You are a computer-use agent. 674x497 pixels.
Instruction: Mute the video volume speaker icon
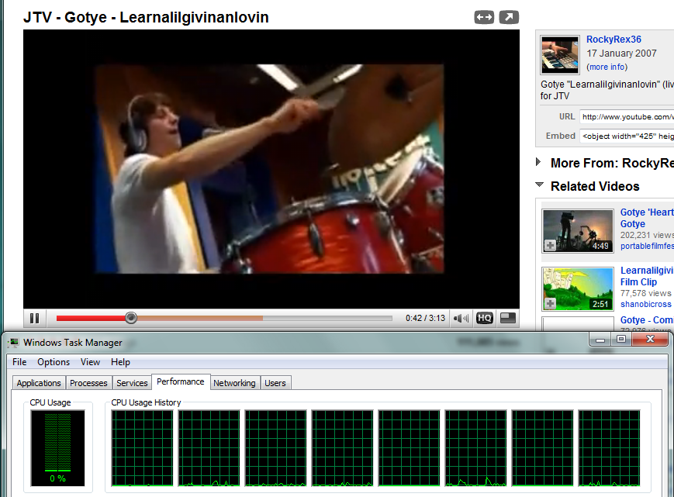[461, 319]
